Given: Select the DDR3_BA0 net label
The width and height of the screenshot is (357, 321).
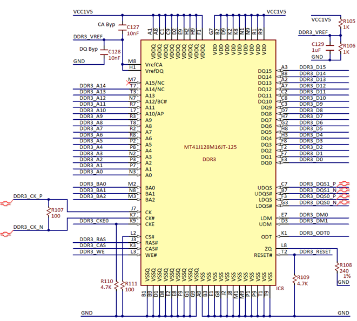Looking at the screenshot, I should [x=93, y=184].
